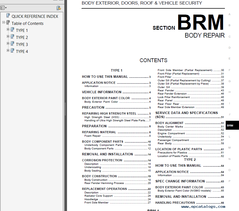Click Rear Fender Extension entry
239x211 pixels.
(x=191, y=94)
